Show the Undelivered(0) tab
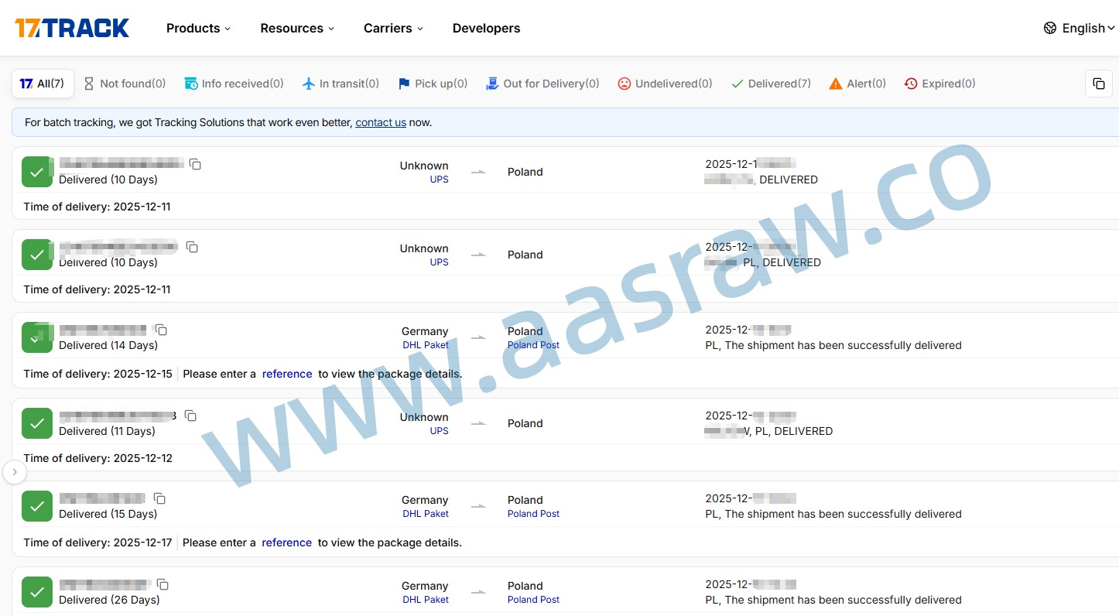Screen dimensions: 1119x616 665,84
